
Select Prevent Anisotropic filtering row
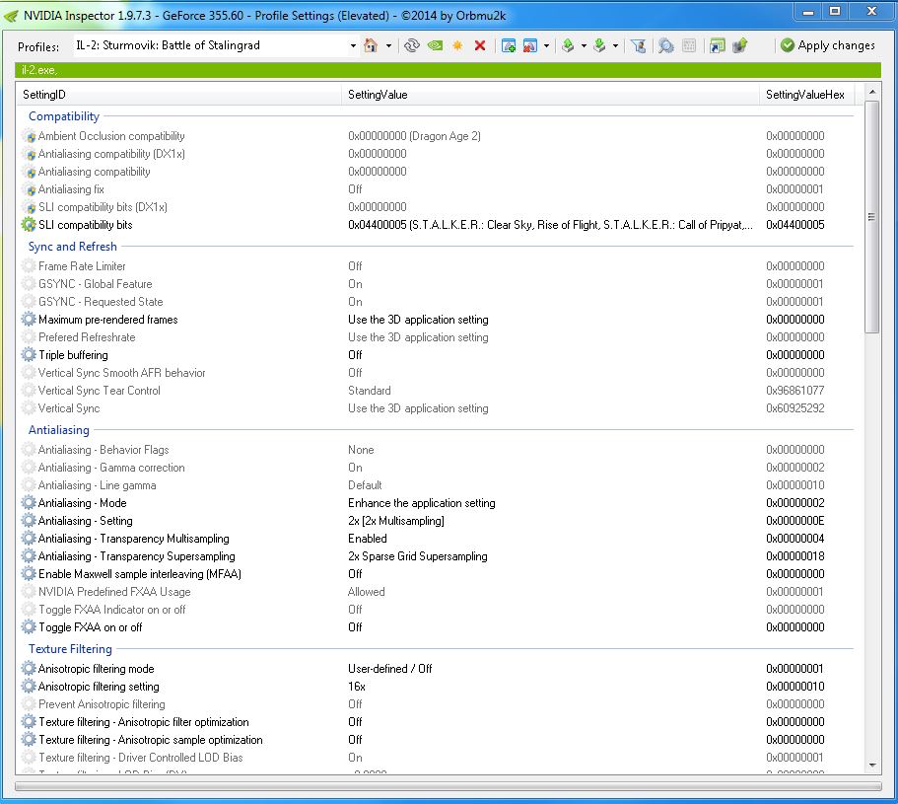(438, 703)
